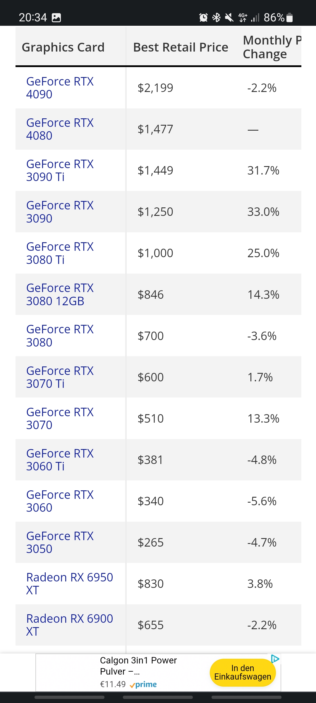Tap the Bluetooth status icon
The width and height of the screenshot is (316, 703).
216,18
